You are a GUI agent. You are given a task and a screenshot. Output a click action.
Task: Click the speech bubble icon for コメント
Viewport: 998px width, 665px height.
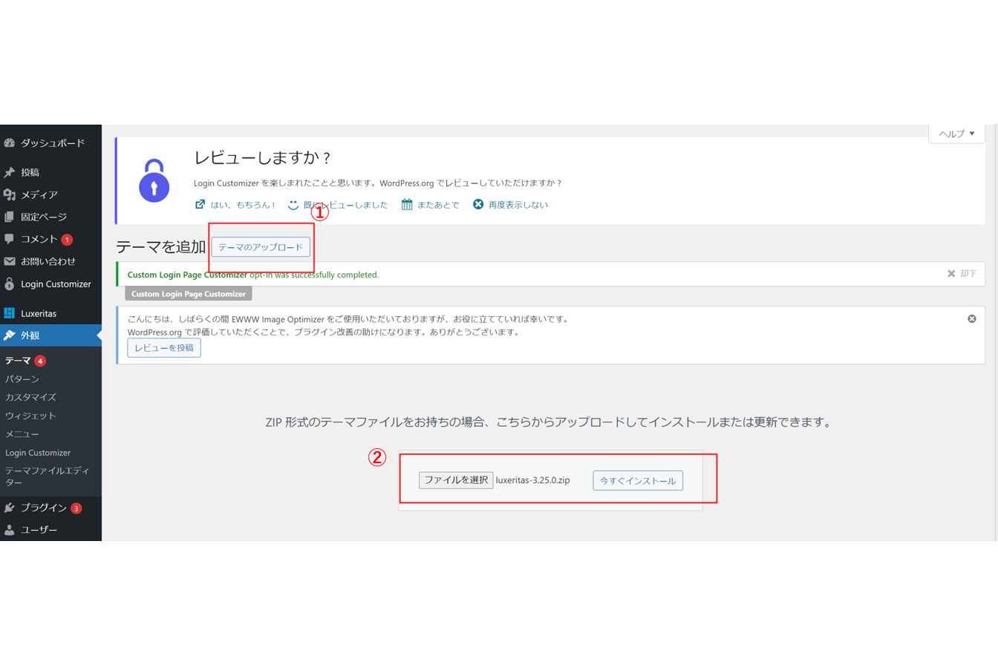point(10,239)
